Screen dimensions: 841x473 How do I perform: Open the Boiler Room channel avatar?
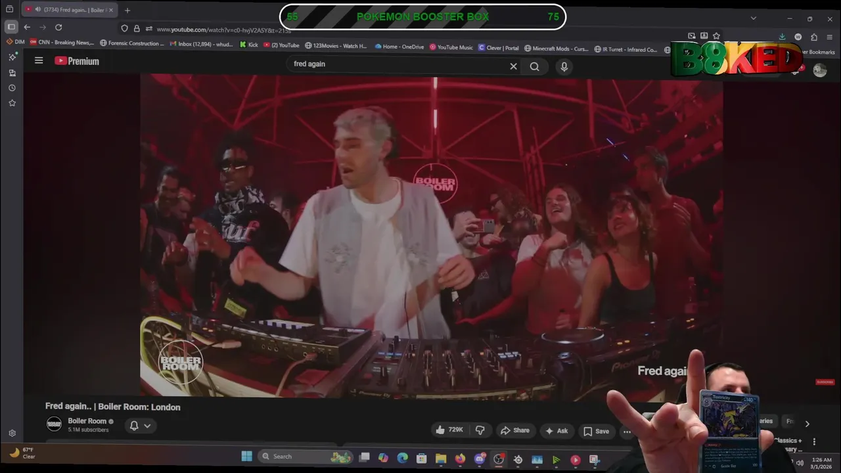tap(54, 424)
